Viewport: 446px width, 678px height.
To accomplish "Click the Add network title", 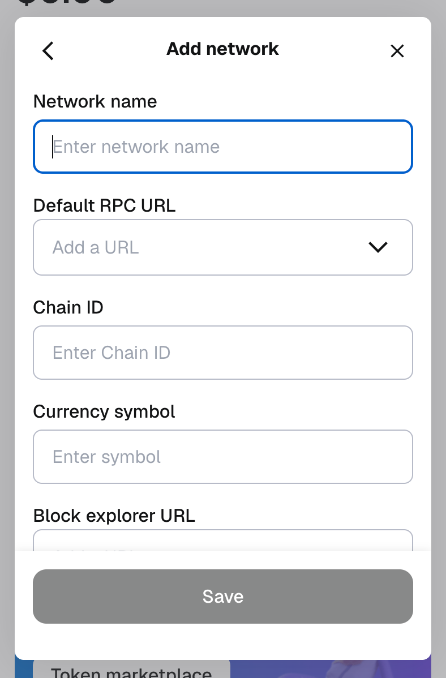I will (222, 49).
